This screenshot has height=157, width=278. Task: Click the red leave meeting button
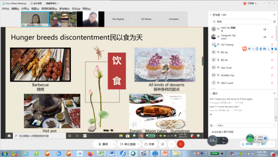(180, 144)
